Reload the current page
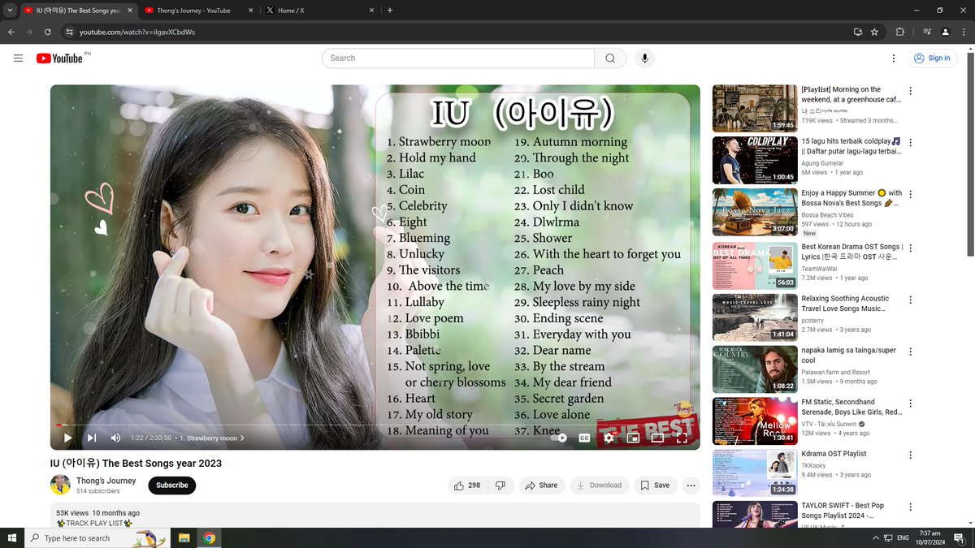Image resolution: width=975 pixels, height=548 pixels. pyautogui.click(x=48, y=32)
